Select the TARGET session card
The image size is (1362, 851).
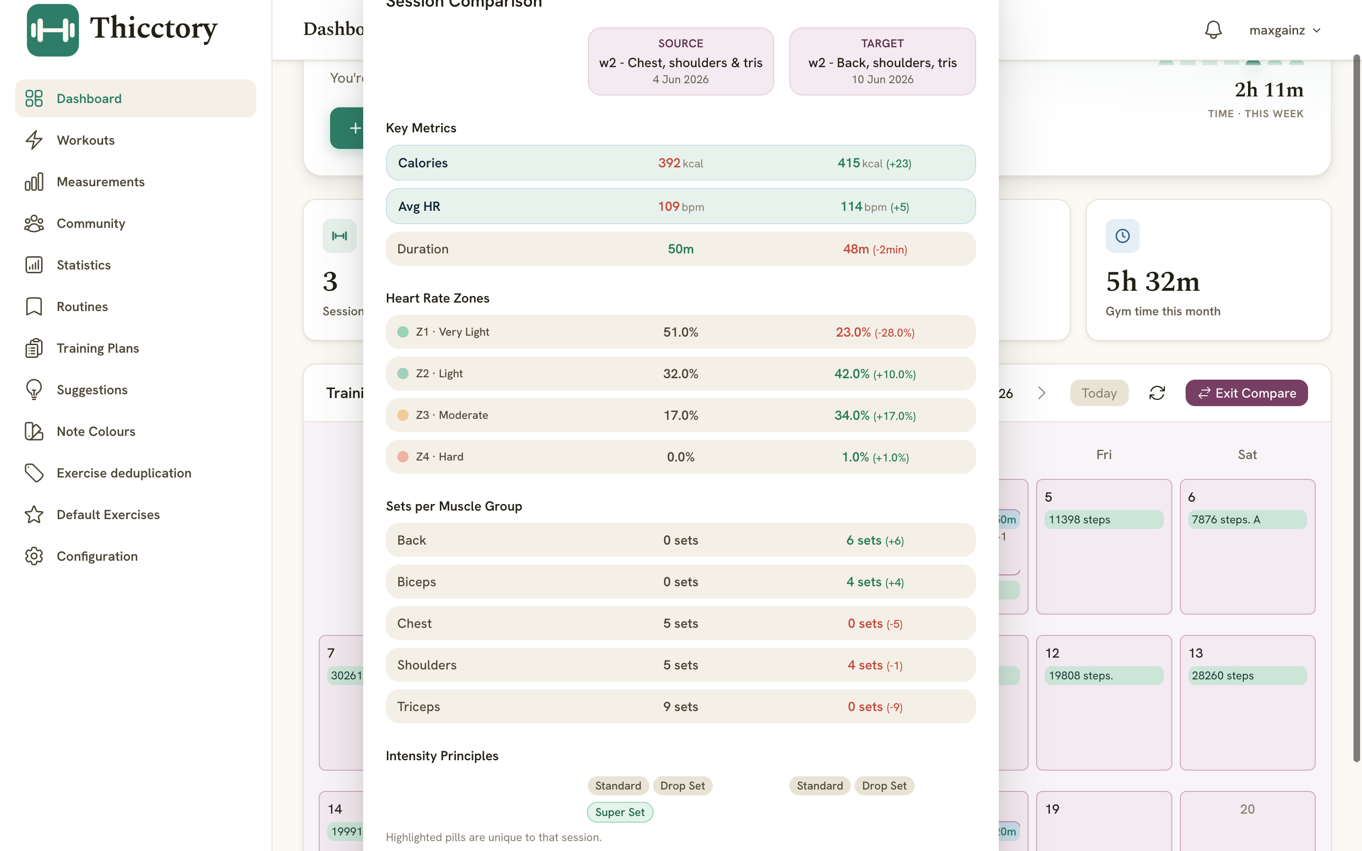click(882, 61)
